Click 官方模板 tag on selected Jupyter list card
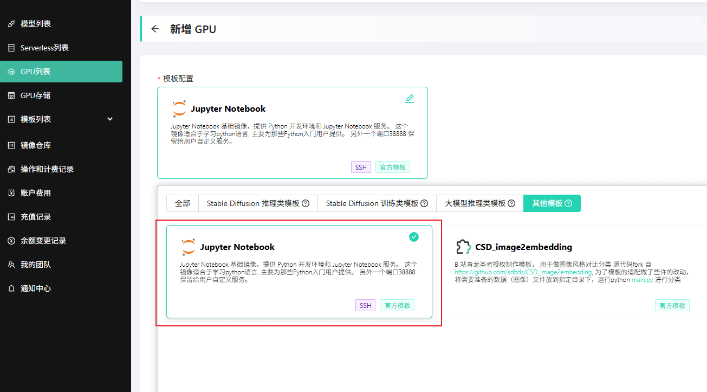This screenshot has height=392, width=707. click(397, 305)
